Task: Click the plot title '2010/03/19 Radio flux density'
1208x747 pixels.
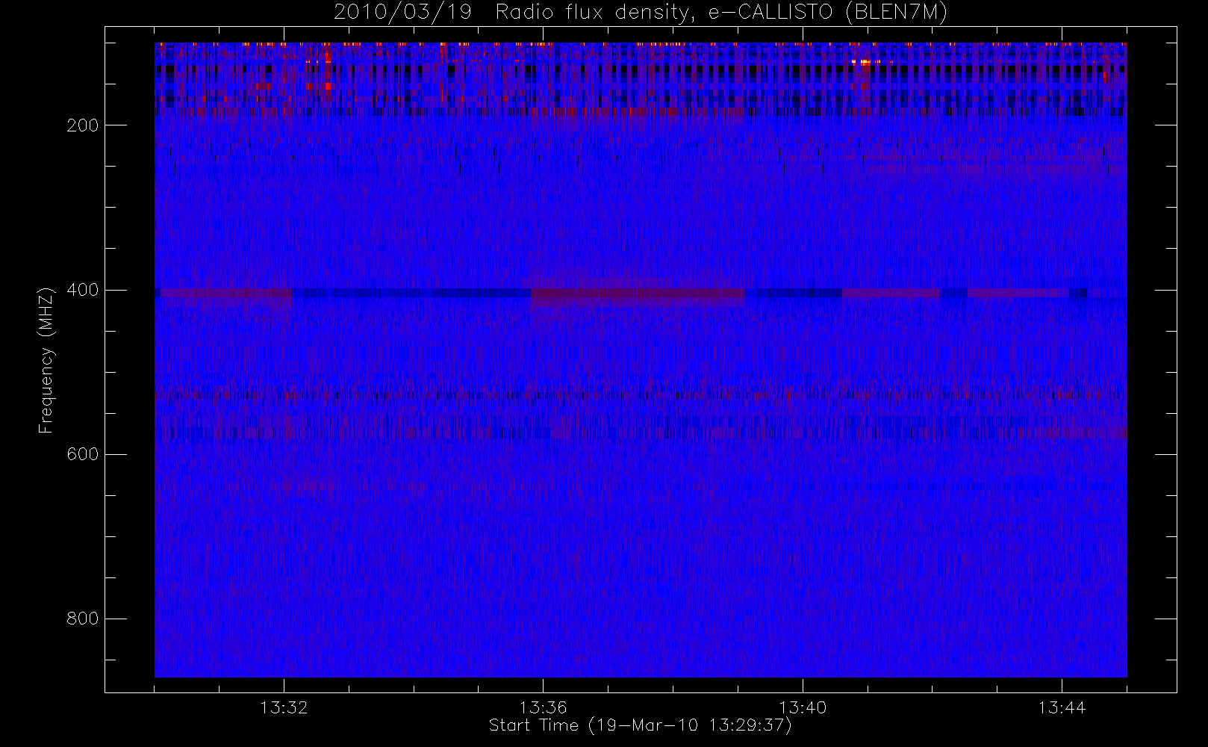Action: click(x=641, y=13)
